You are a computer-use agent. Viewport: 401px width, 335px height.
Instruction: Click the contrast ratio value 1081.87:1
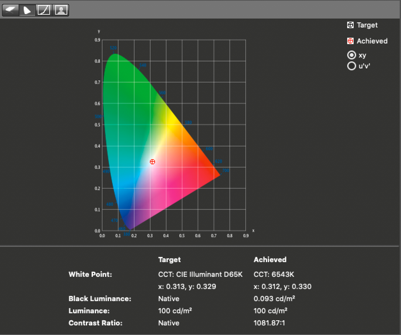269,323
